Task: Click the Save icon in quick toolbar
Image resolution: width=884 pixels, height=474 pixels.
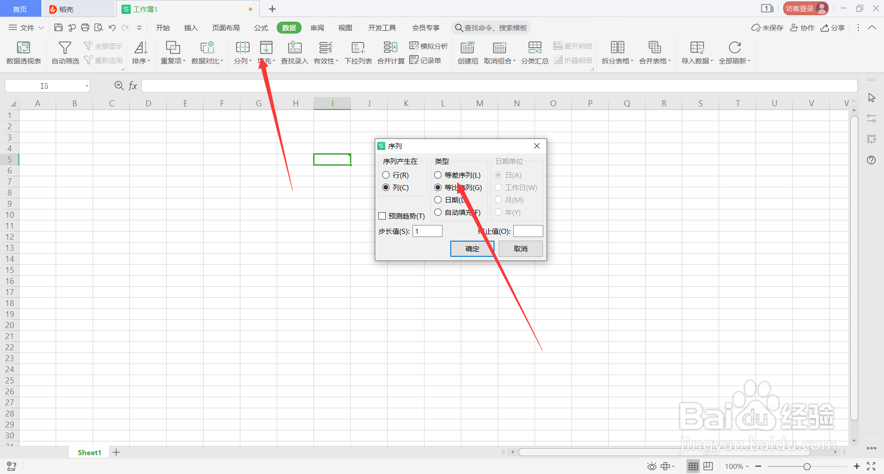Action: [58, 28]
